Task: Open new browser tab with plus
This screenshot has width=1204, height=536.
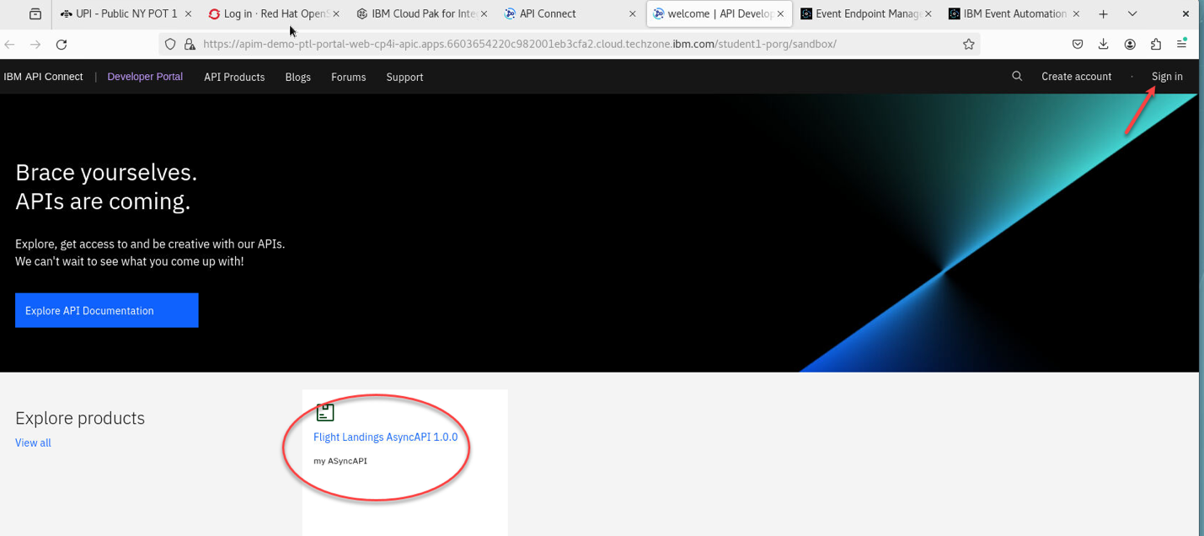Action: coord(1103,14)
